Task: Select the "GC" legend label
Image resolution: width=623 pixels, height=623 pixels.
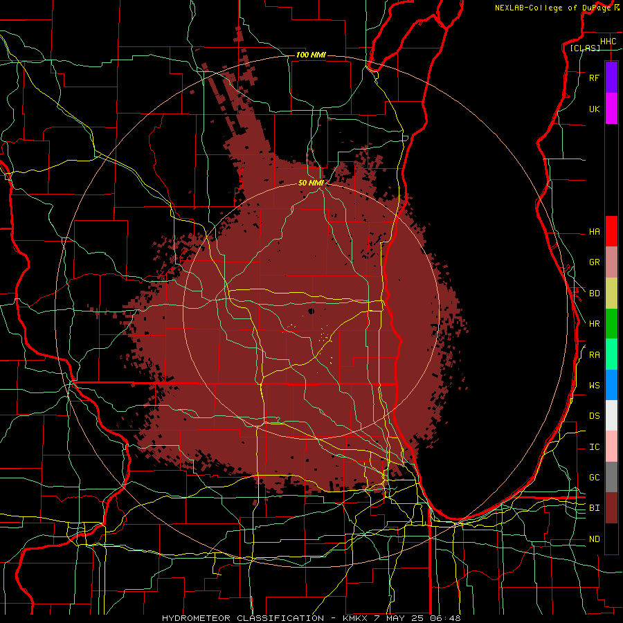Action: [594, 478]
